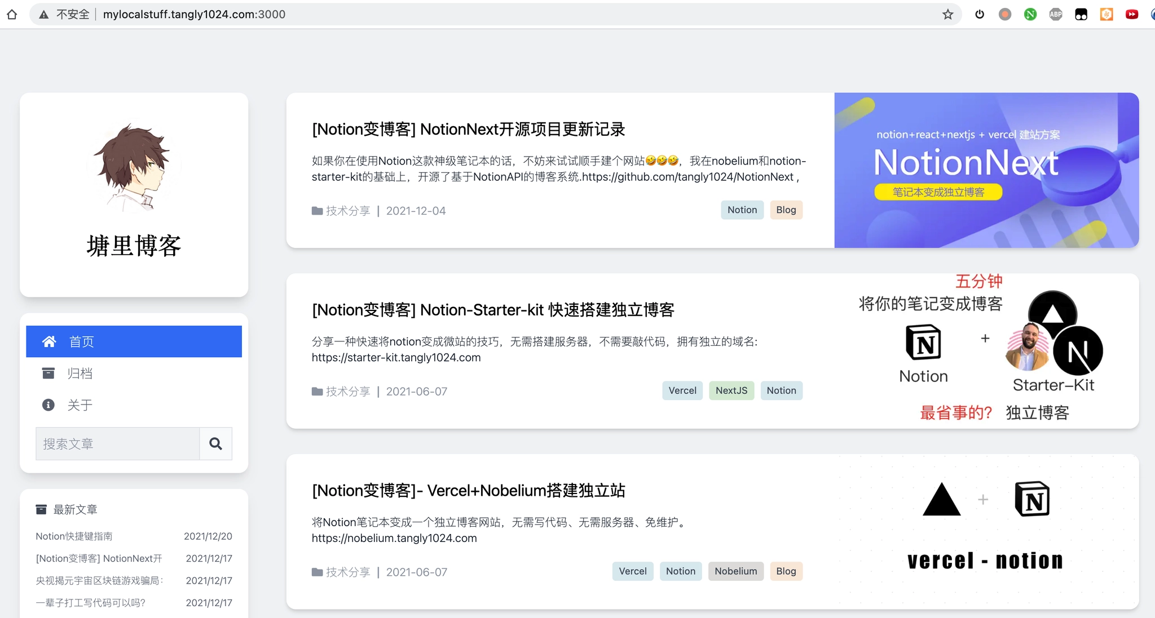Open the gray-orange circle extension icon

coord(1005,14)
